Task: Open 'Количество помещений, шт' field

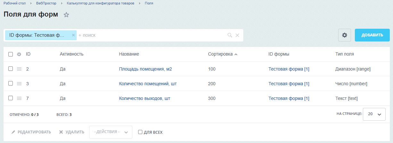Action: point(148,84)
